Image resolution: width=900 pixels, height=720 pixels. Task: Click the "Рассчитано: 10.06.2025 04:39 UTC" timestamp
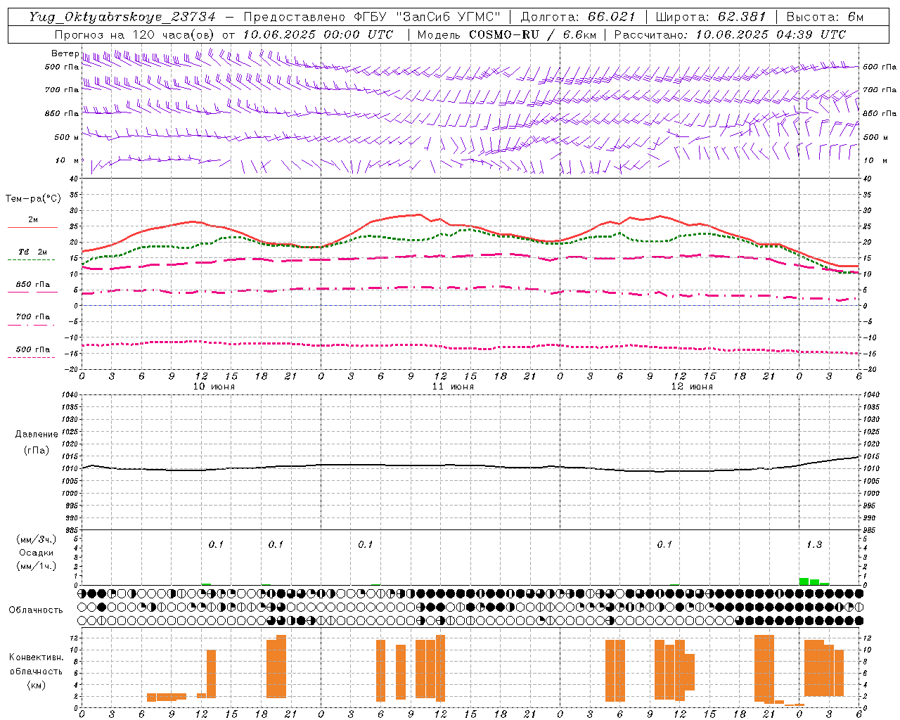click(731, 34)
